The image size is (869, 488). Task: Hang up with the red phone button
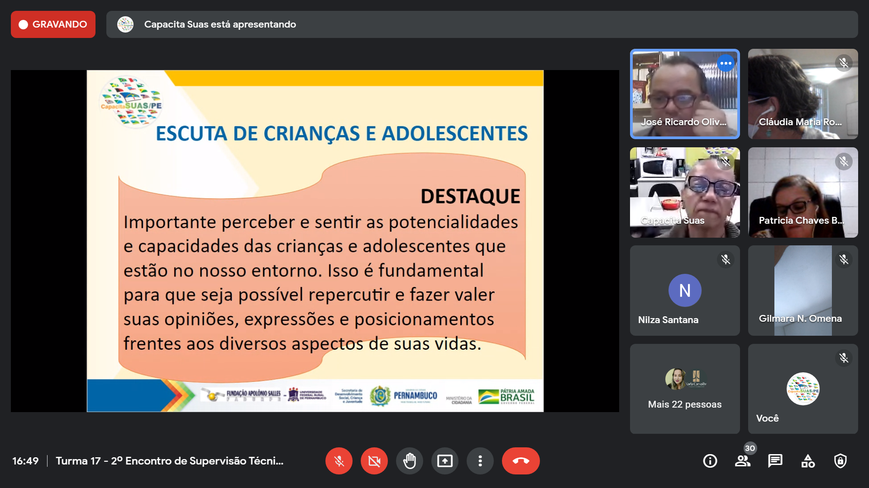tap(520, 461)
